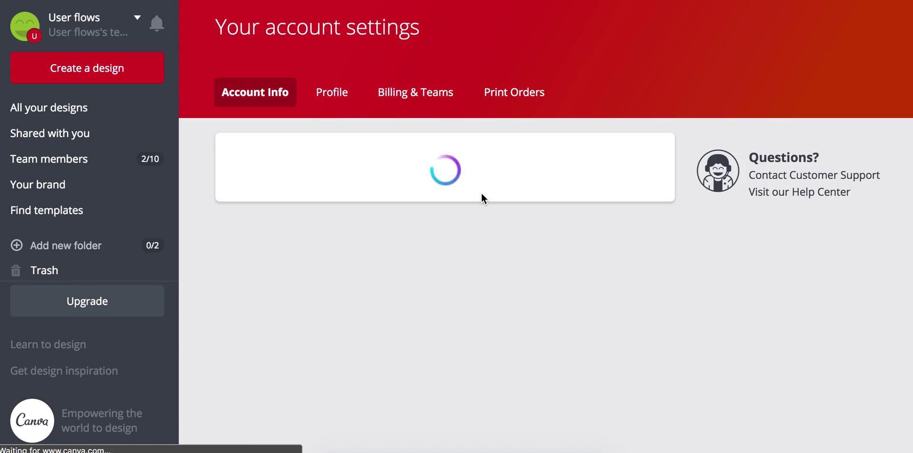Click the User flows name text
This screenshot has width=913, height=453.
[74, 18]
